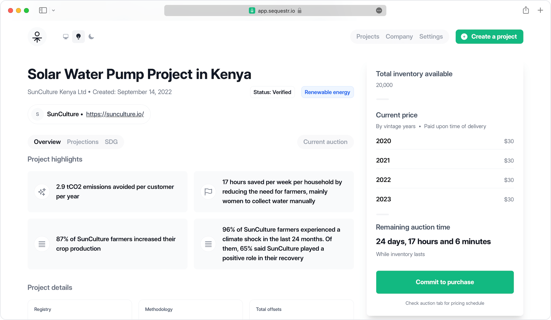551x320 pixels.
Task: Open the sunculture.io website link
Action: (x=115, y=114)
